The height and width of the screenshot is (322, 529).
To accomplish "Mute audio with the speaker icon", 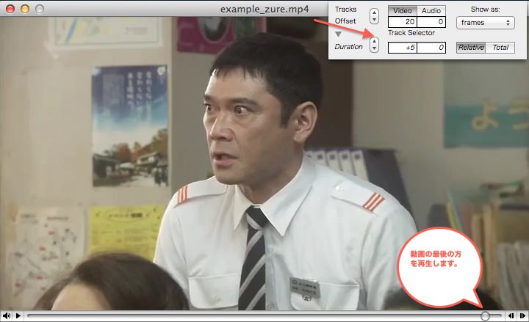I will pyautogui.click(x=6, y=316).
